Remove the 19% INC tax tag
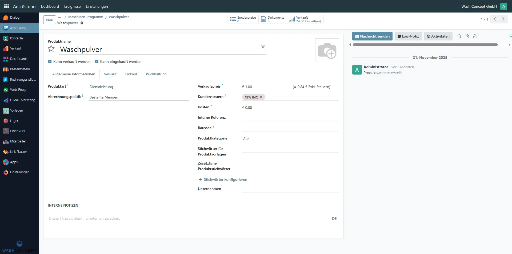Image resolution: width=512 pixels, height=254 pixels. [x=261, y=97]
